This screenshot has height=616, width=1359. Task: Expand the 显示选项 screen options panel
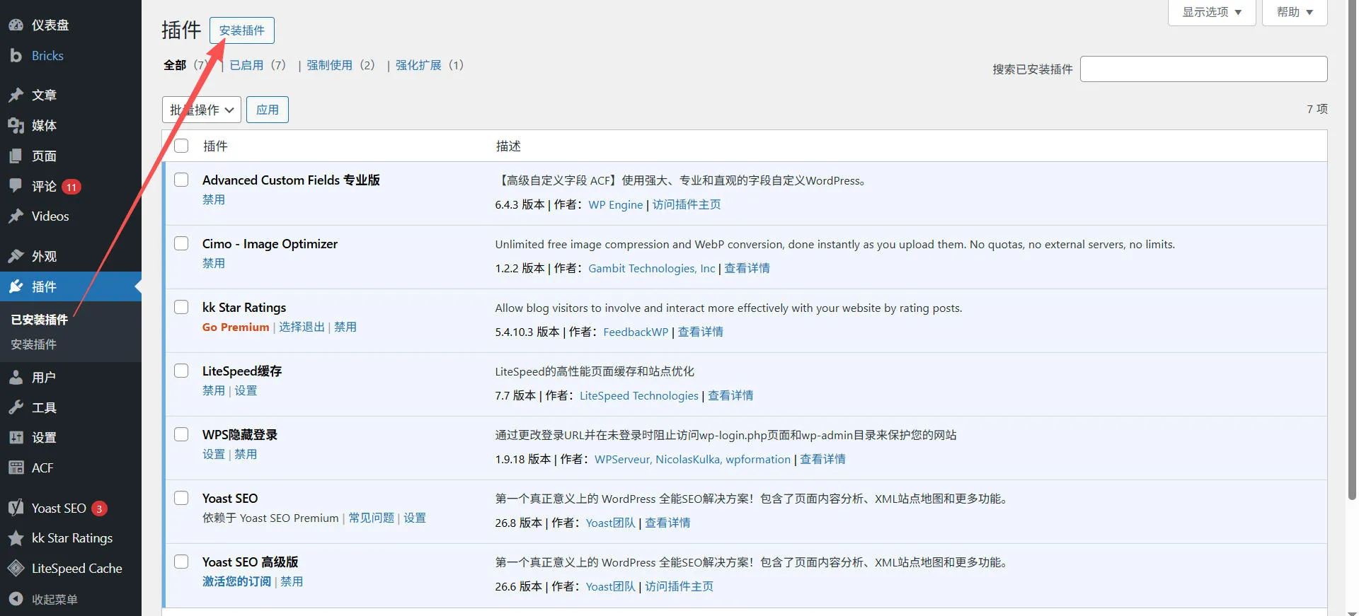click(1212, 12)
